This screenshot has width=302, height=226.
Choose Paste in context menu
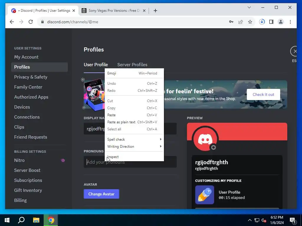tap(134, 115)
